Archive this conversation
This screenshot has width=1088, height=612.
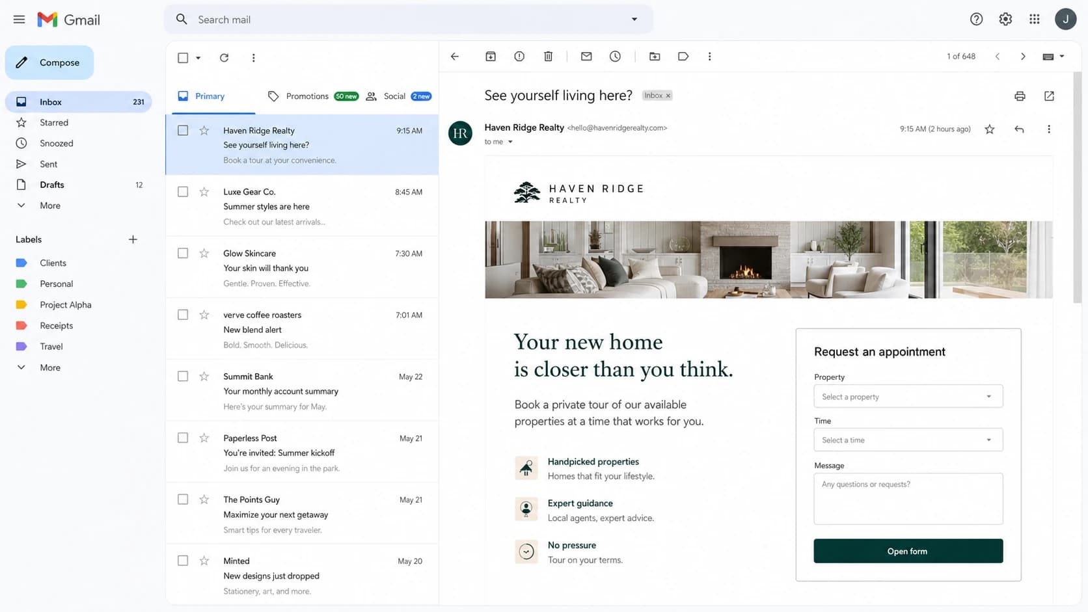click(491, 57)
